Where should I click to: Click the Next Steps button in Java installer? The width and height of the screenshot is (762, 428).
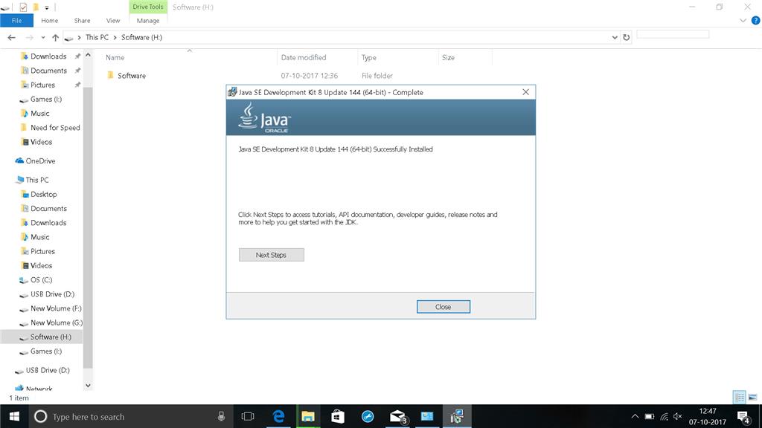(271, 255)
